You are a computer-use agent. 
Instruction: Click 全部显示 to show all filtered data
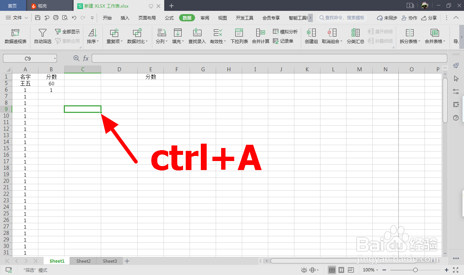pyautogui.click(x=67, y=31)
